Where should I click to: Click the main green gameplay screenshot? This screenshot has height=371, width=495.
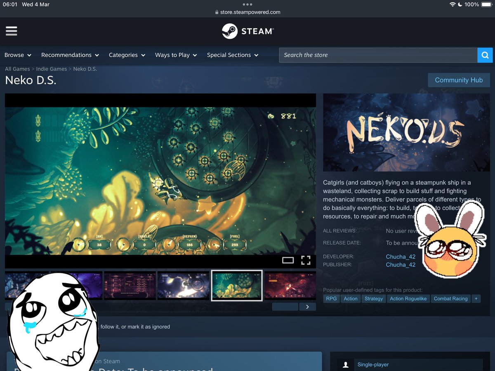coord(160,181)
